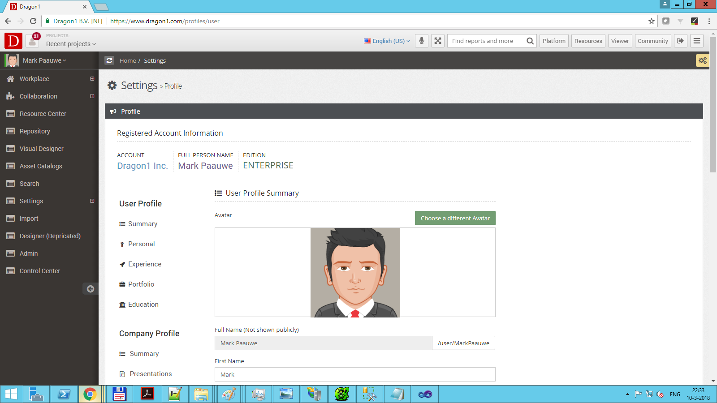The height and width of the screenshot is (403, 717).
Task: Click the browser reload icon
Action: pyautogui.click(x=33, y=21)
